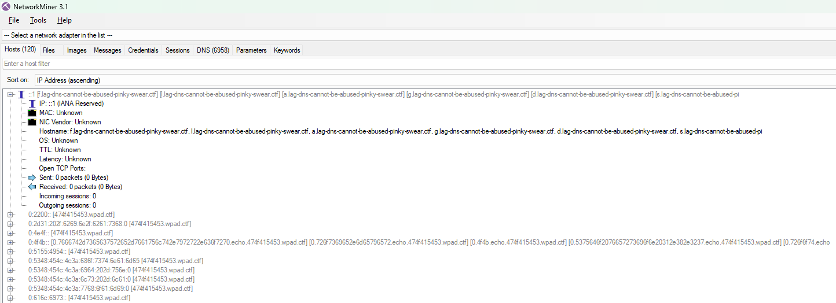Select host 0:5348:454c:4c3a:686f:7374:6e61:6d65 row
The width and height of the screenshot is (836, 303).
(x=116, y=261)
